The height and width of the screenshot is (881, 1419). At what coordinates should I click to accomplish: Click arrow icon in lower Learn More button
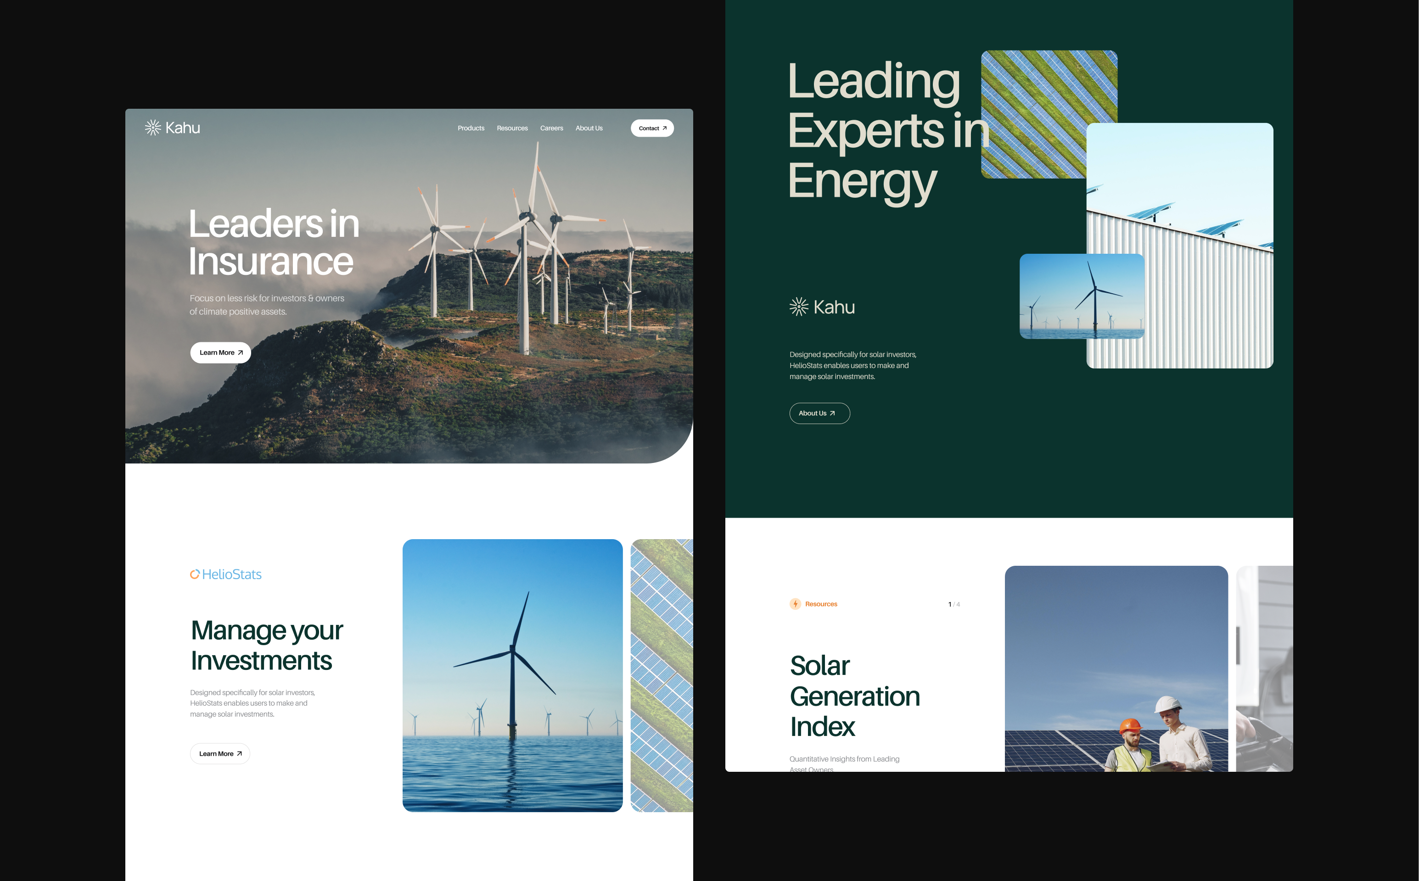pyautogui.click(x=239, y=754)
